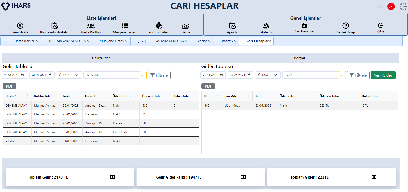Click Filtrele button in Gelir Tablosu
This screenshot has height=192, width=408.
[x=159, y=75]
